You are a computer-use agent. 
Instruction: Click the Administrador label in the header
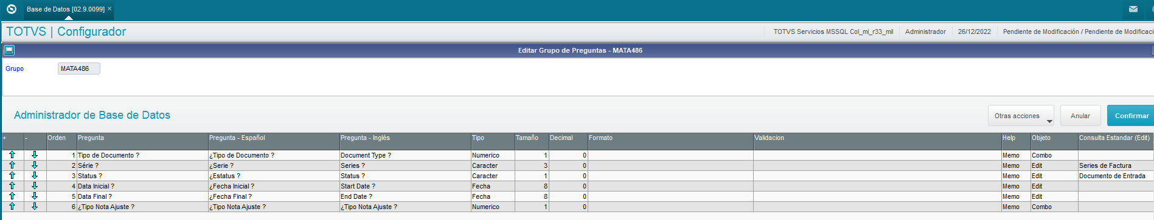(x=925, y=32)
